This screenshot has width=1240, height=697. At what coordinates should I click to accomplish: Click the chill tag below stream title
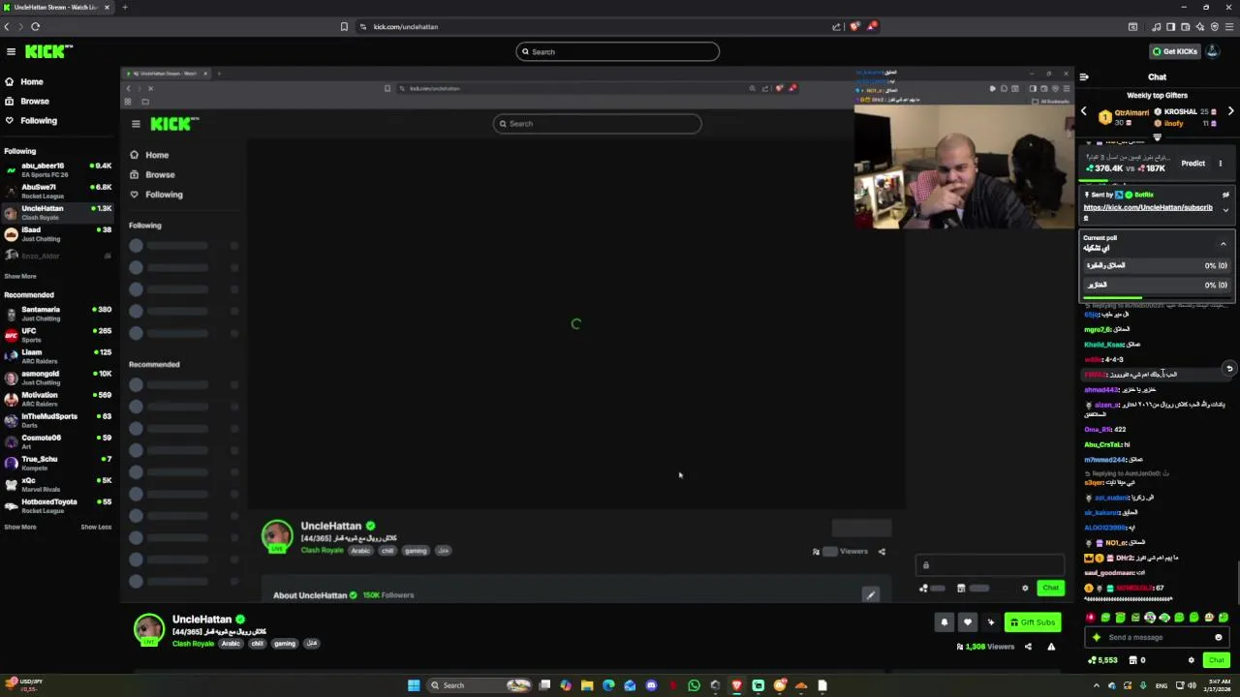[x=257, y=644]
